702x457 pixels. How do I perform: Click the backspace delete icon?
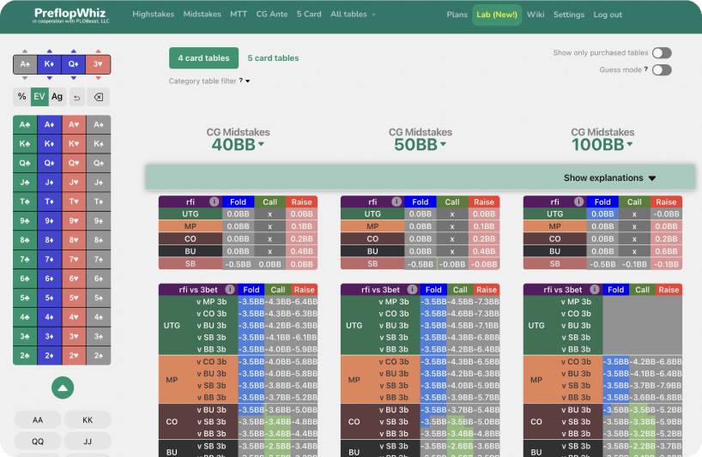point(99,97)
